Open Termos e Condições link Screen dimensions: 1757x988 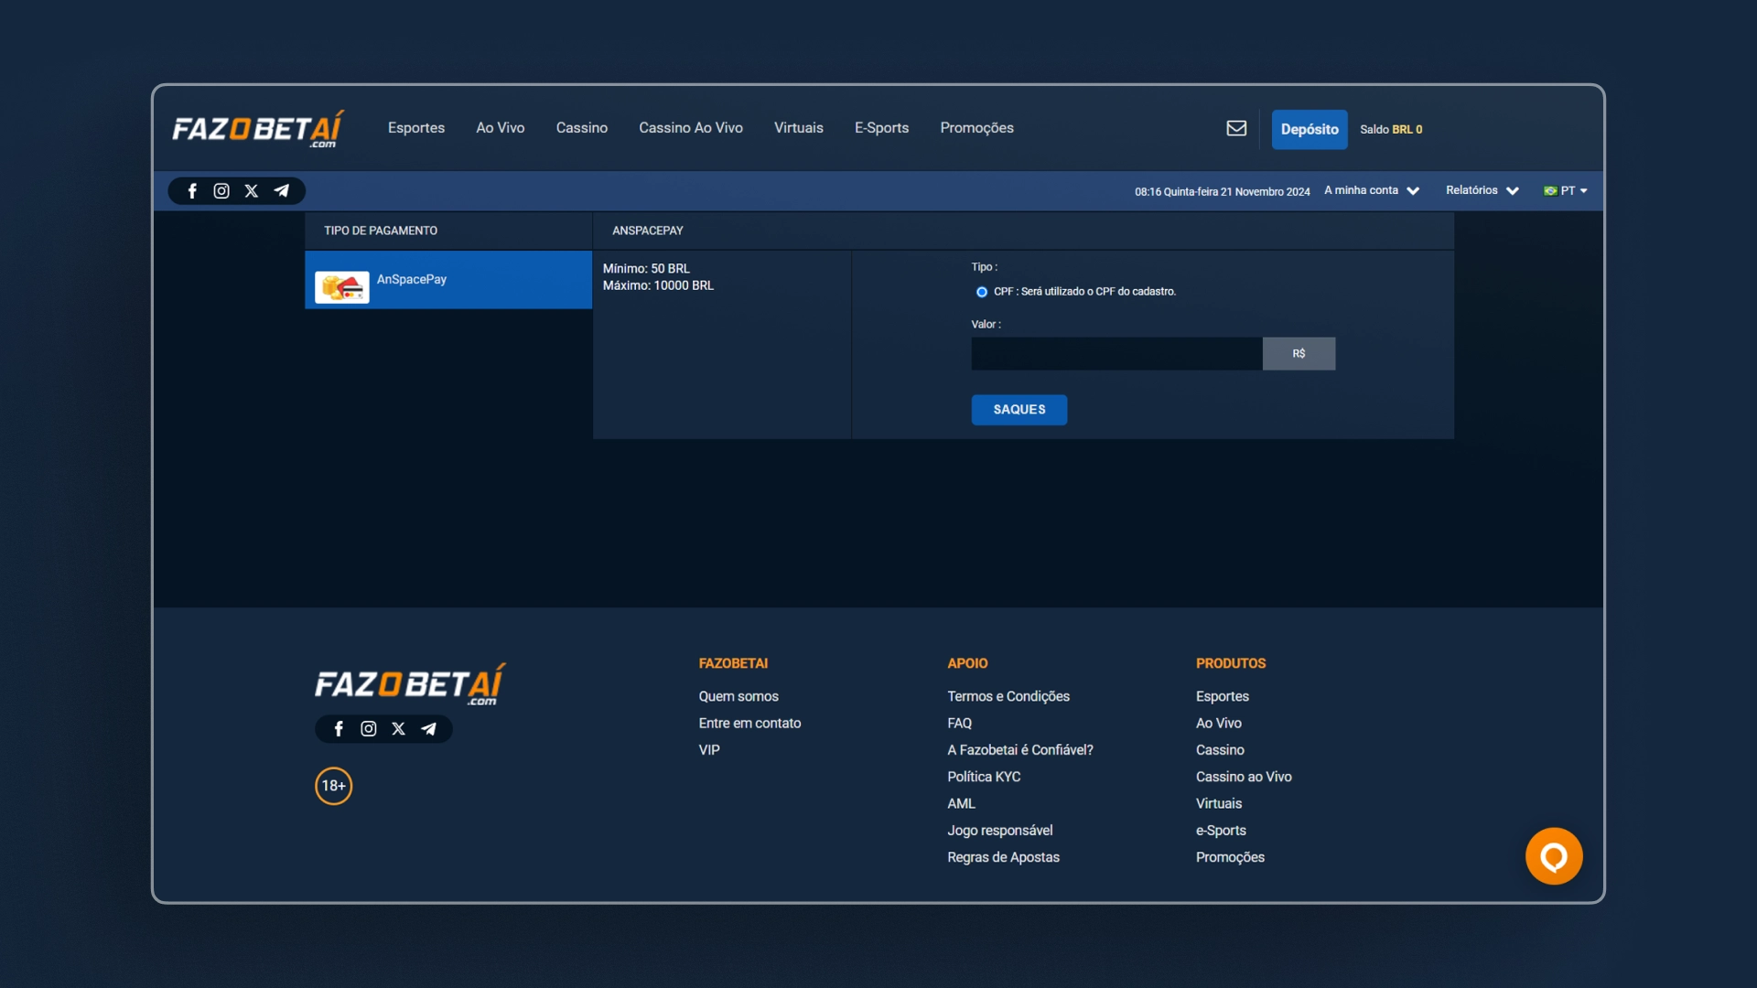1008,696
